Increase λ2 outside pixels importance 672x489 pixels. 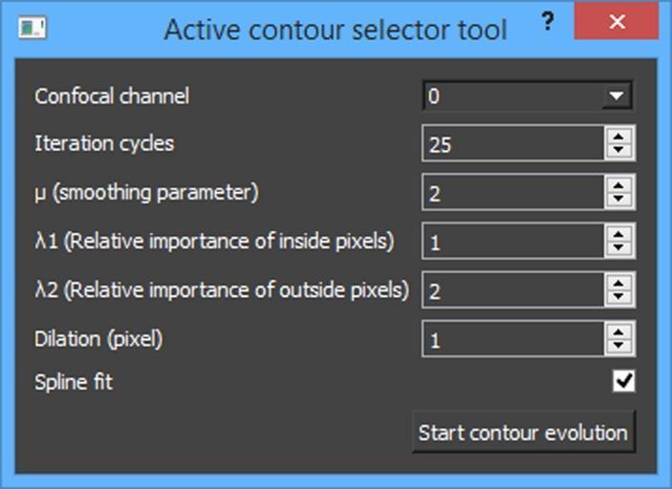click(x=618, y=283)
